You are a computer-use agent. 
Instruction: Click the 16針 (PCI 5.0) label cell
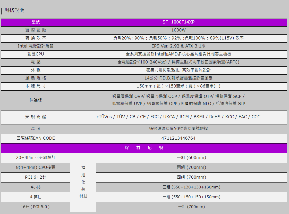[36, 207]
